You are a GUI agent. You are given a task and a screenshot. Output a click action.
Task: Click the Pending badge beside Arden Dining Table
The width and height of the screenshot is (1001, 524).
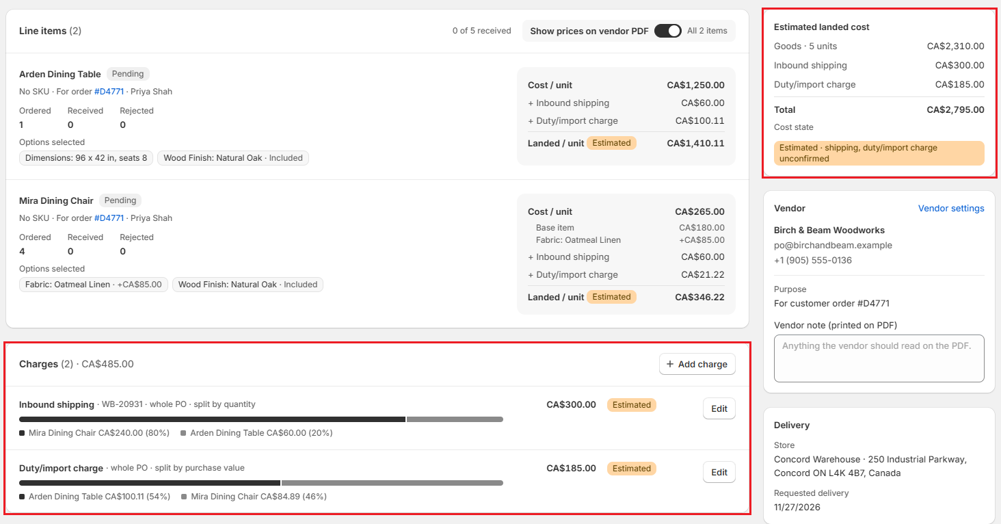[x=128, y=74]
